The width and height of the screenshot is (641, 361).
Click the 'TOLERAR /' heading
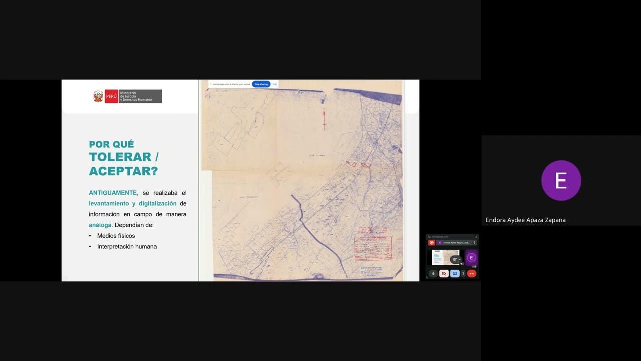(x=124, y=157)
